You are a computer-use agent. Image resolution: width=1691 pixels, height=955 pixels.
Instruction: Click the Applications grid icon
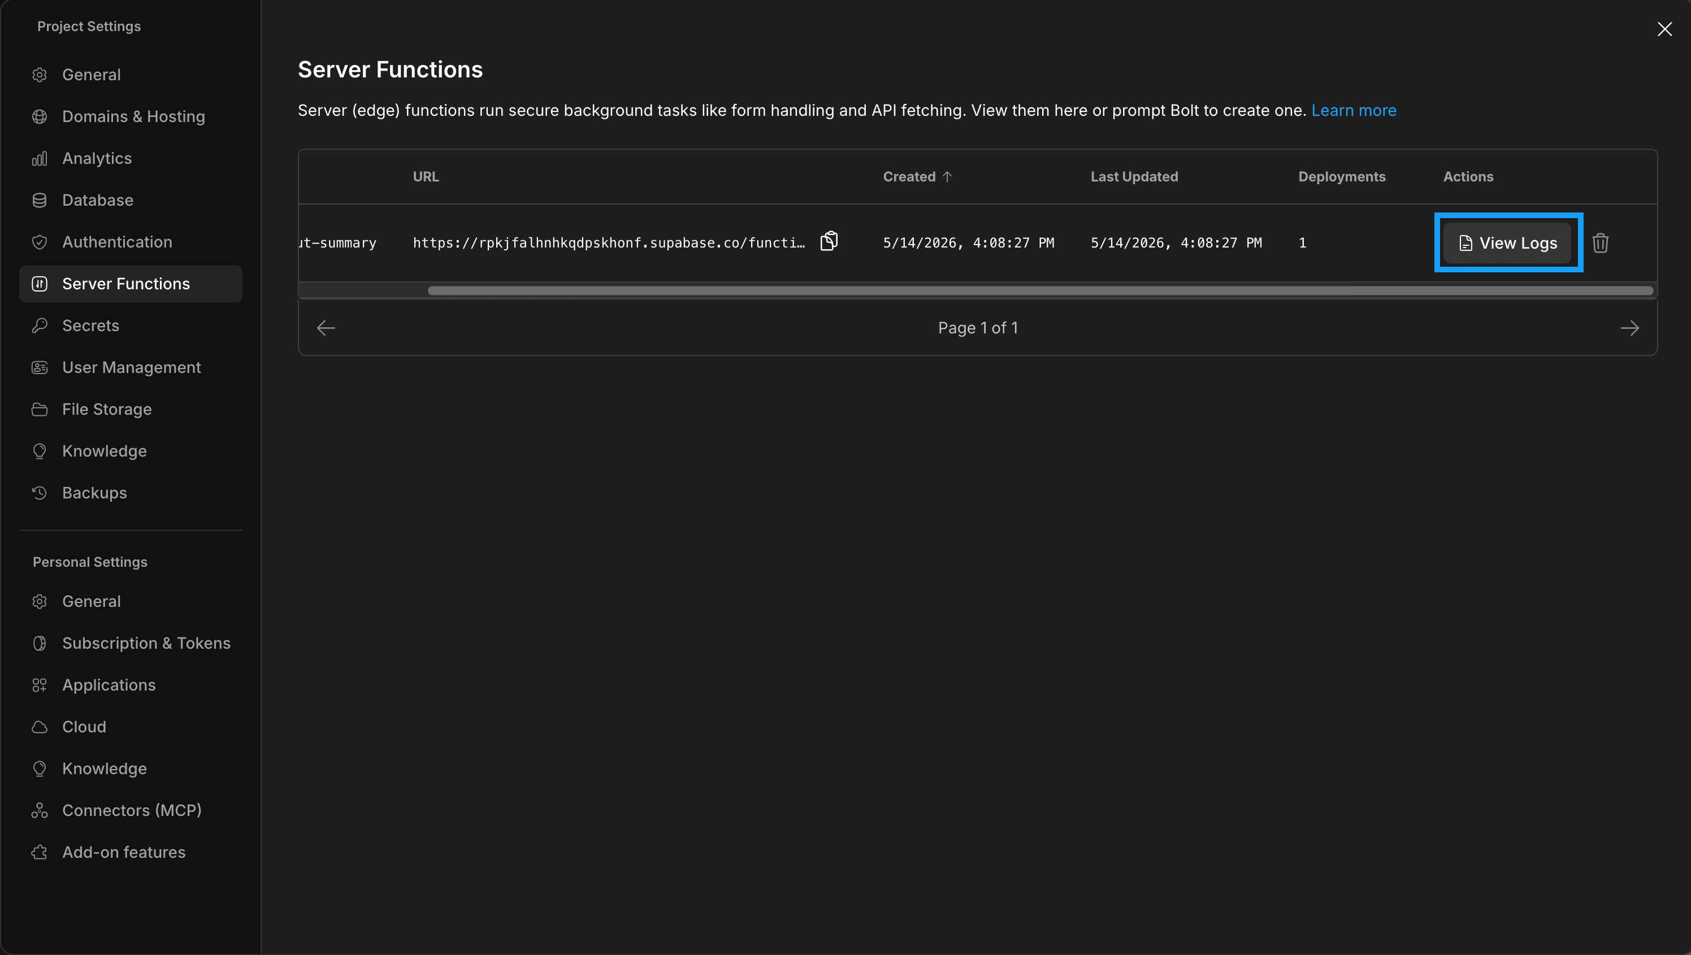tap(40, 685)
